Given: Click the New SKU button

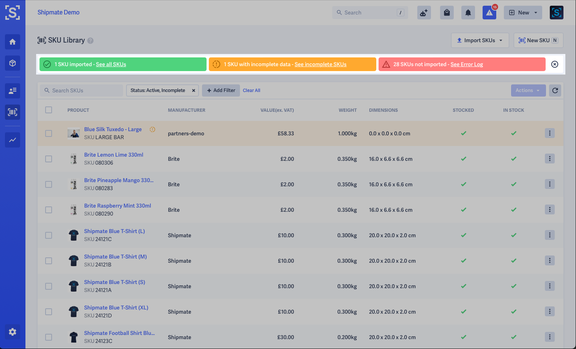Looking at the screenshot, I should click(538, 40).
